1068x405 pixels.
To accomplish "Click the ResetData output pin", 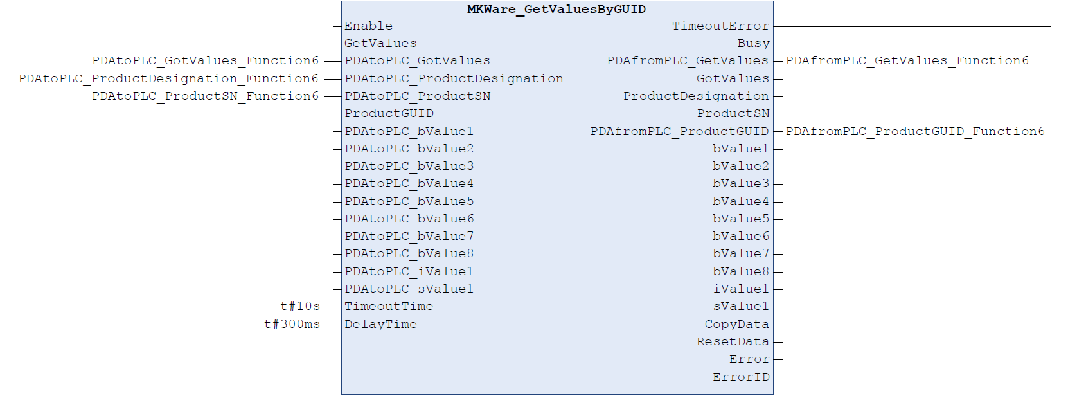I will [x=733, y=341].
